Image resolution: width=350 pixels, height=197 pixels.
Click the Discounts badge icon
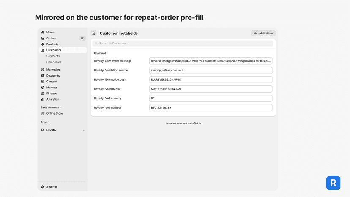[43, 76]
